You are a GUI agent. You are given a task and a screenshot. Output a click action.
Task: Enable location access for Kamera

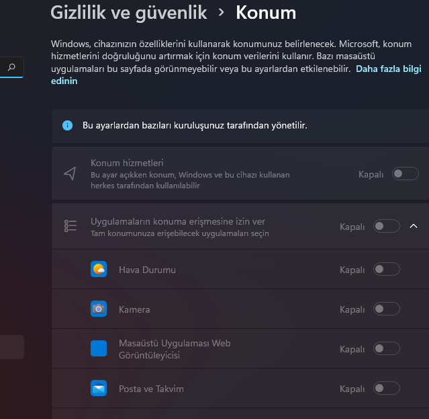386,309
